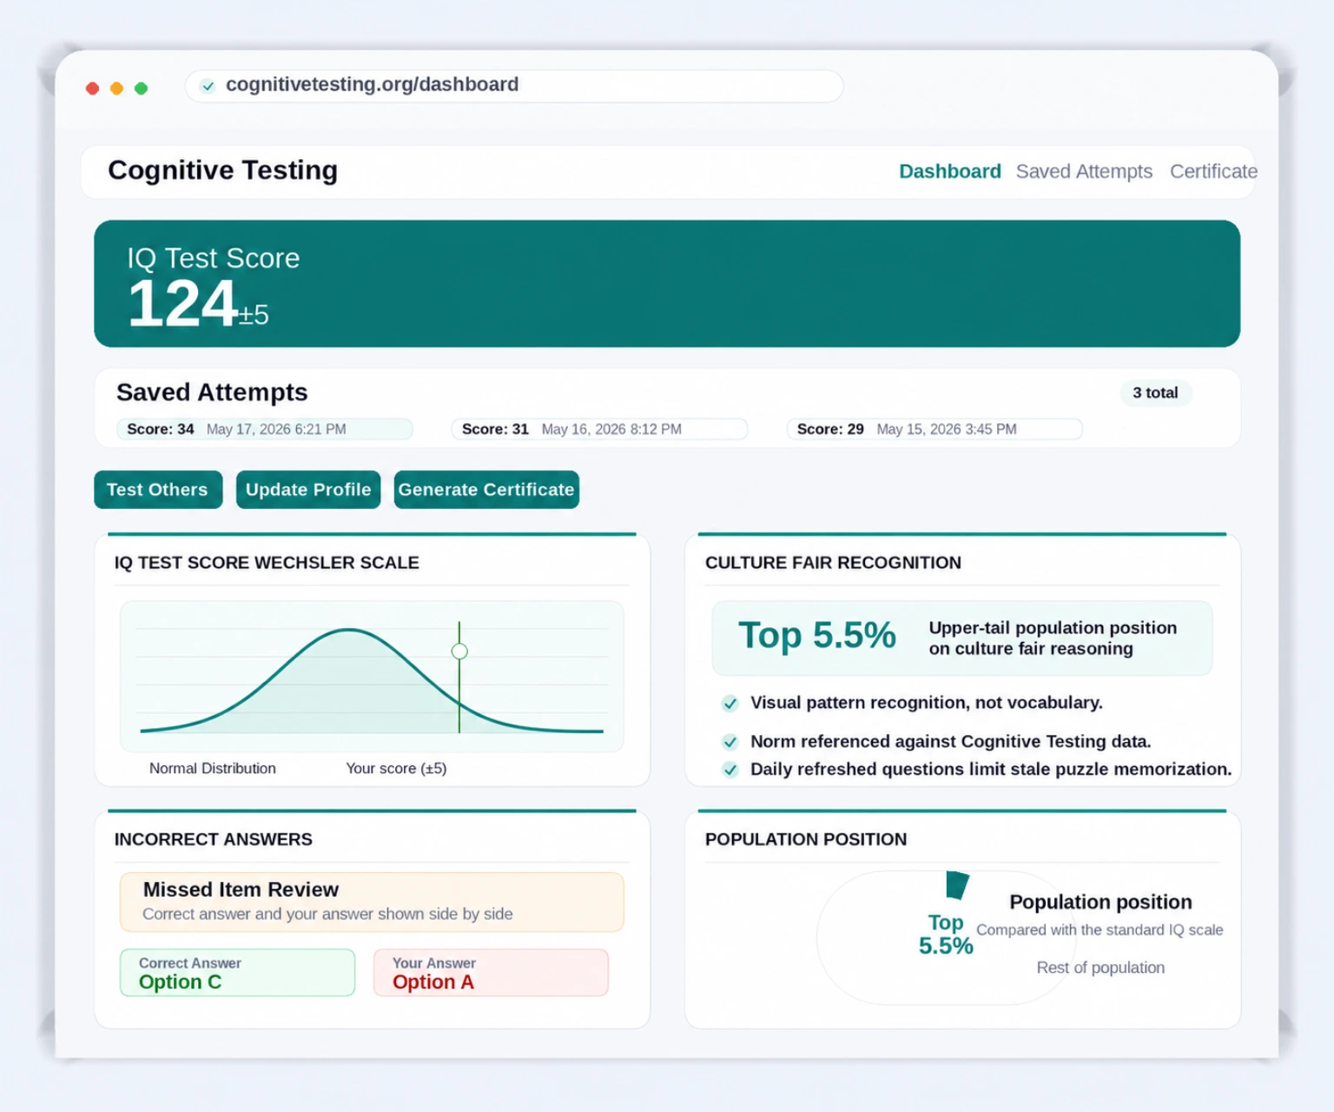
Task: Click the yellow minimize window button
Action: pyautogui.click(x=117, y=88)
